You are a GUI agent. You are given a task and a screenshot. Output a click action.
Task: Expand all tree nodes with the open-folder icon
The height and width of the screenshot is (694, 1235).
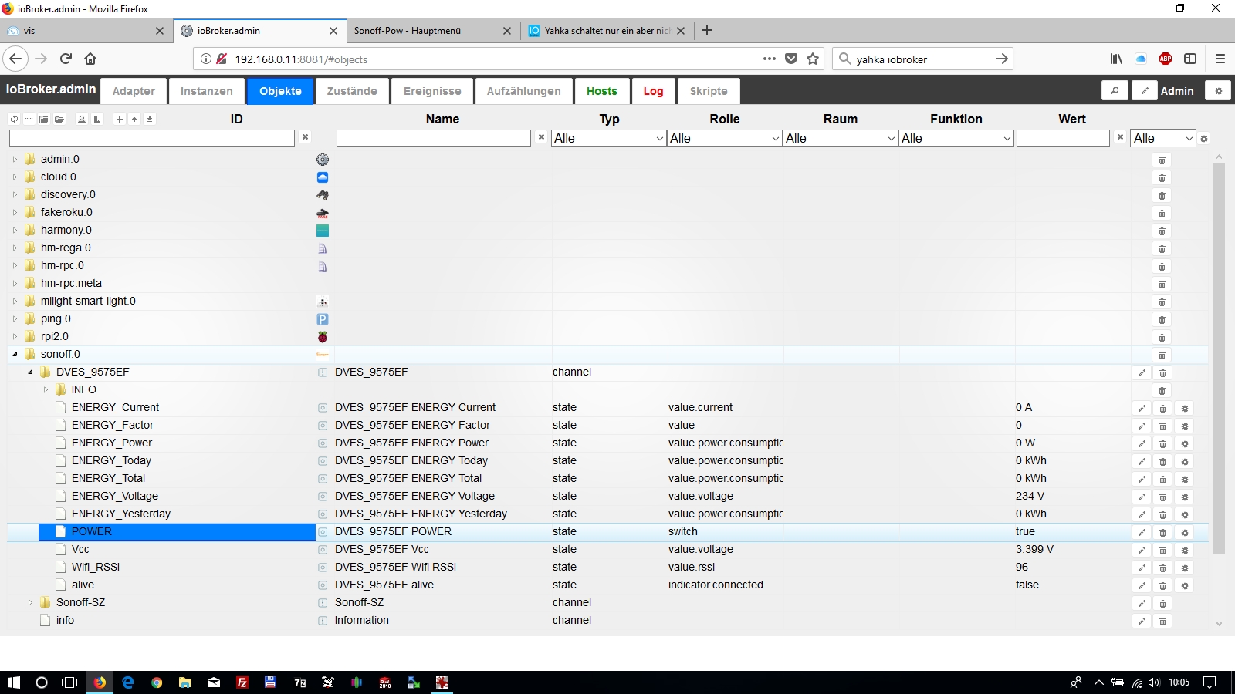pos(59,120)
